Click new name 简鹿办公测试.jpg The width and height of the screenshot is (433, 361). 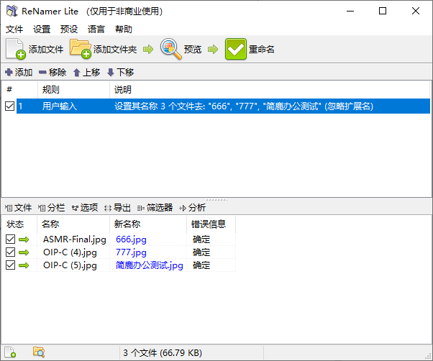coord(150,265)
